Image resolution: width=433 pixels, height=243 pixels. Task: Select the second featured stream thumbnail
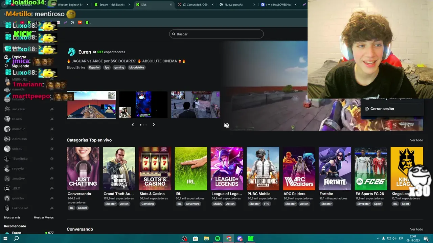[143, 105]
